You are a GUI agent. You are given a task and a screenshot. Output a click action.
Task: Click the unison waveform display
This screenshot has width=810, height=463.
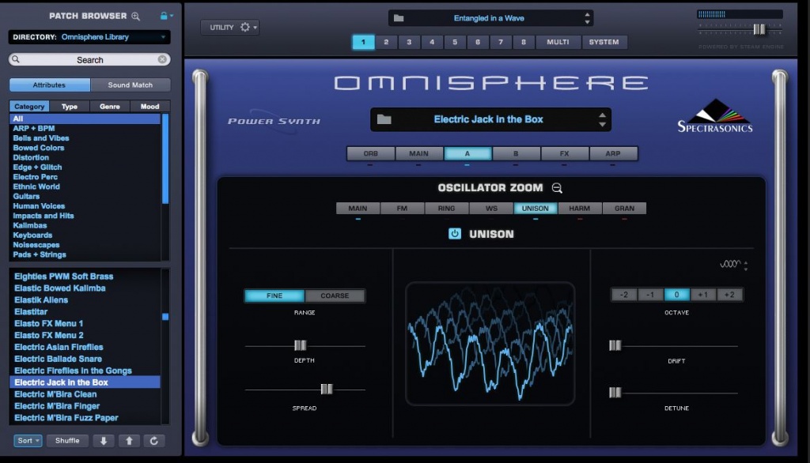[490, 343]
